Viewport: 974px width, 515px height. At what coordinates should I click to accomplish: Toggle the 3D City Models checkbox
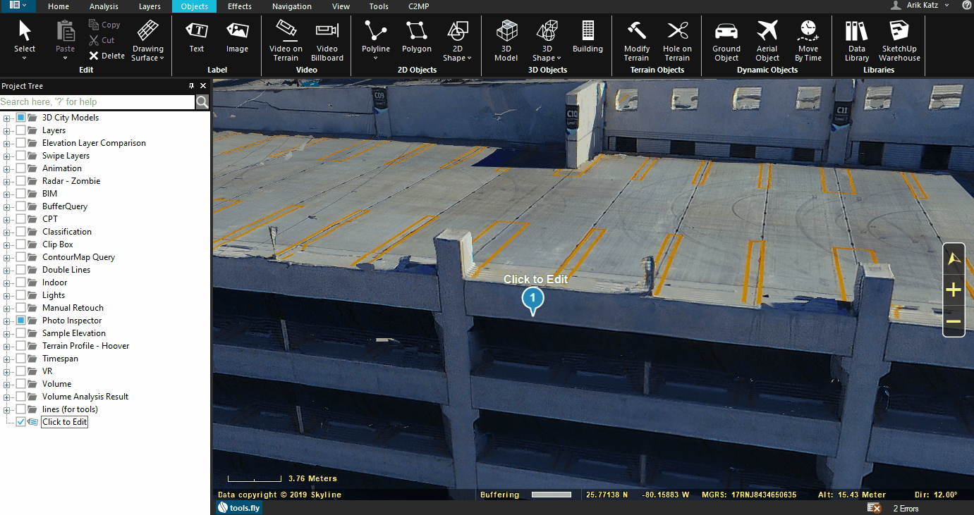click(x=21, y=118)
